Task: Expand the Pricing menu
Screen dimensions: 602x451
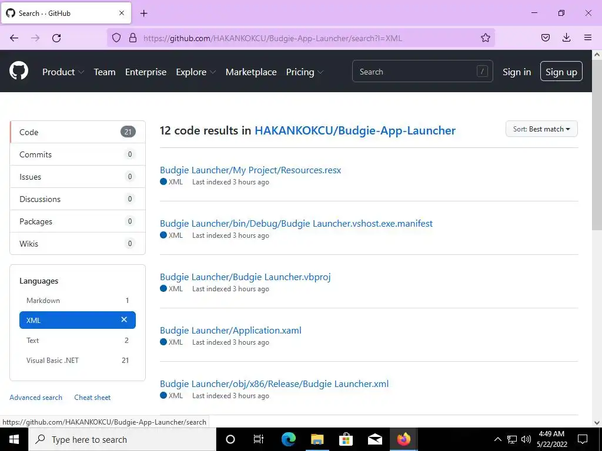Action: (x=305, y=72)
